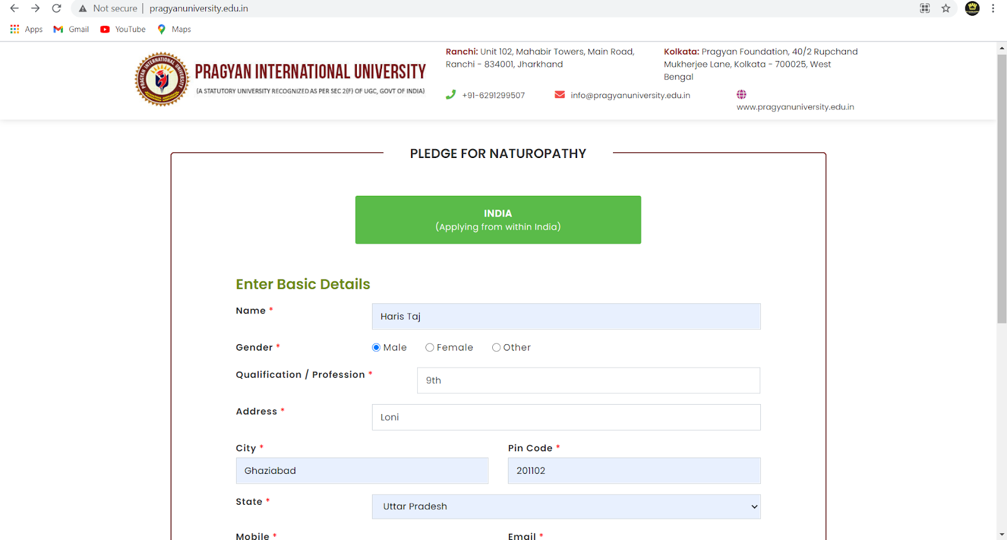Click the Name field with Haris Taj
The width and height of the screenshot is (1007, 540).
pyautogui.click(x=566, y=317)
